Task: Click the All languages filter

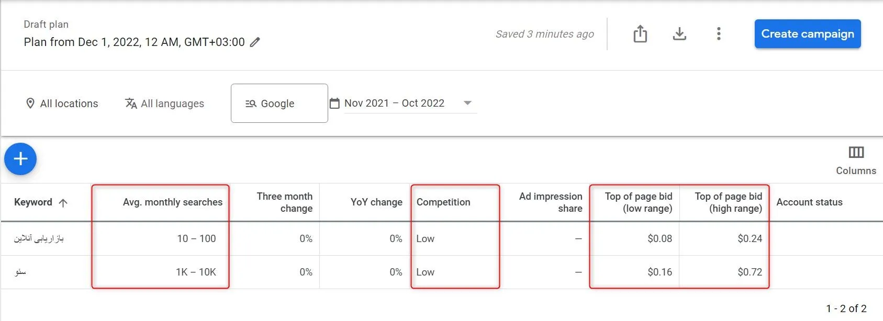Action: point(164,104)
